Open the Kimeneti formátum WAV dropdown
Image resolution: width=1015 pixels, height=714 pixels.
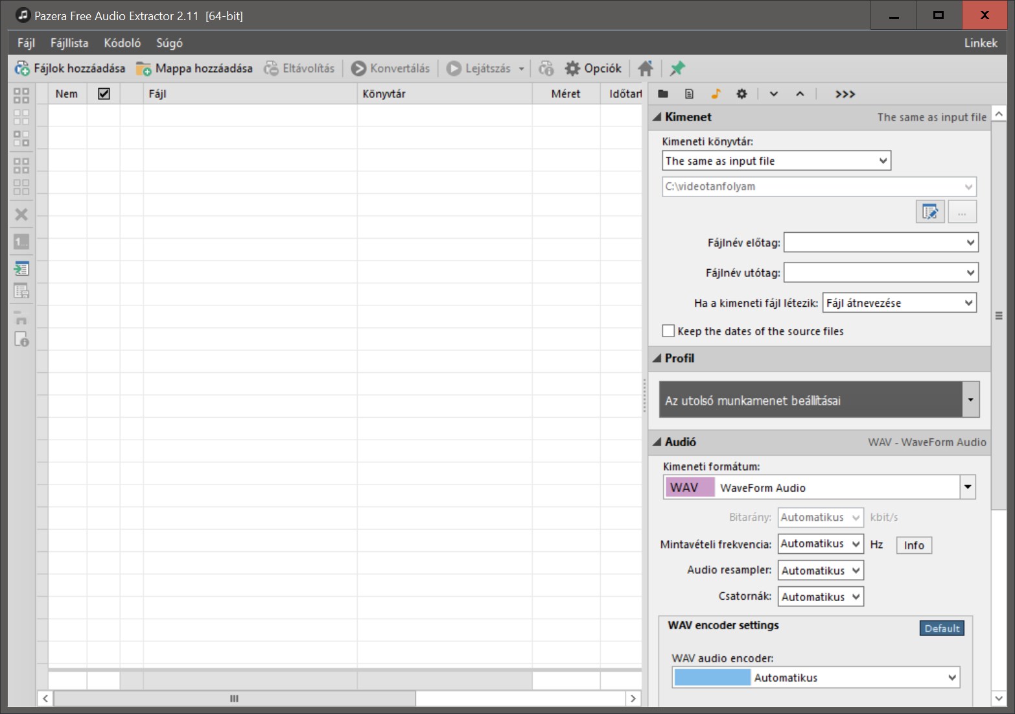[967, 487]
